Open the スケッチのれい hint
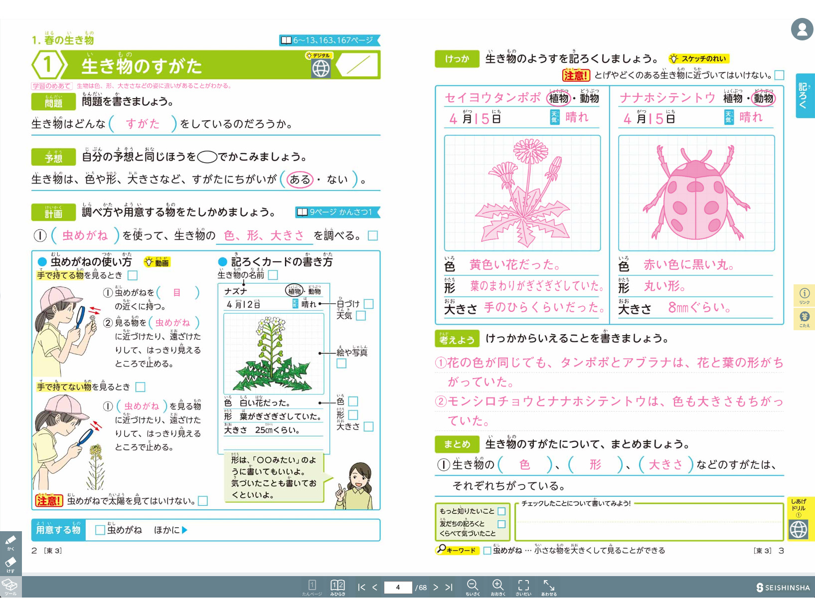 tap(699, 58)
